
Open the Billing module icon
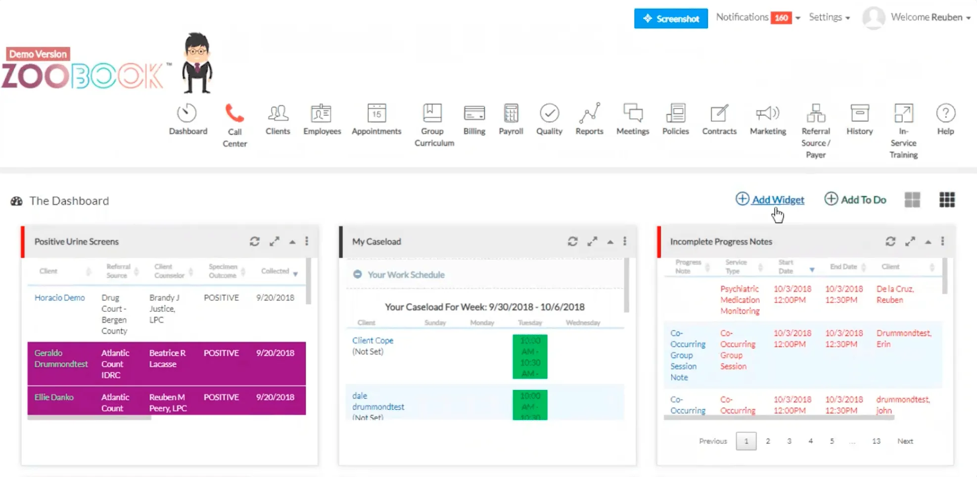(x=474, y=114)
